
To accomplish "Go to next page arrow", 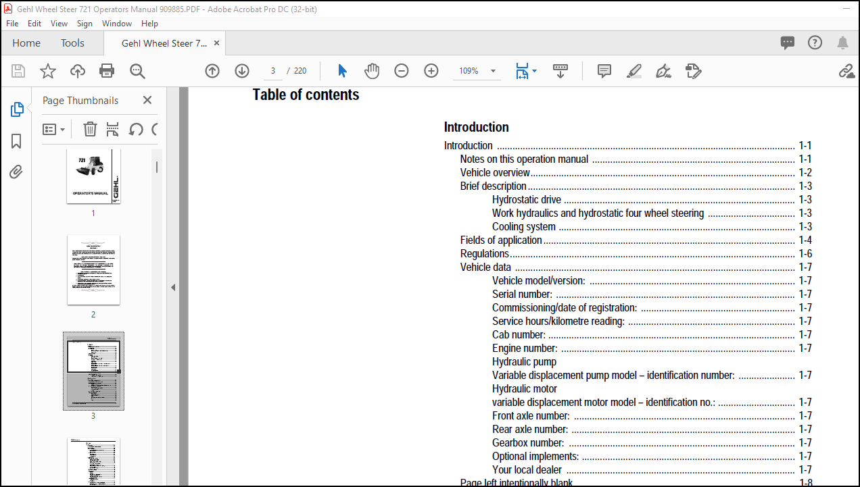I will (x=242, y=71).
